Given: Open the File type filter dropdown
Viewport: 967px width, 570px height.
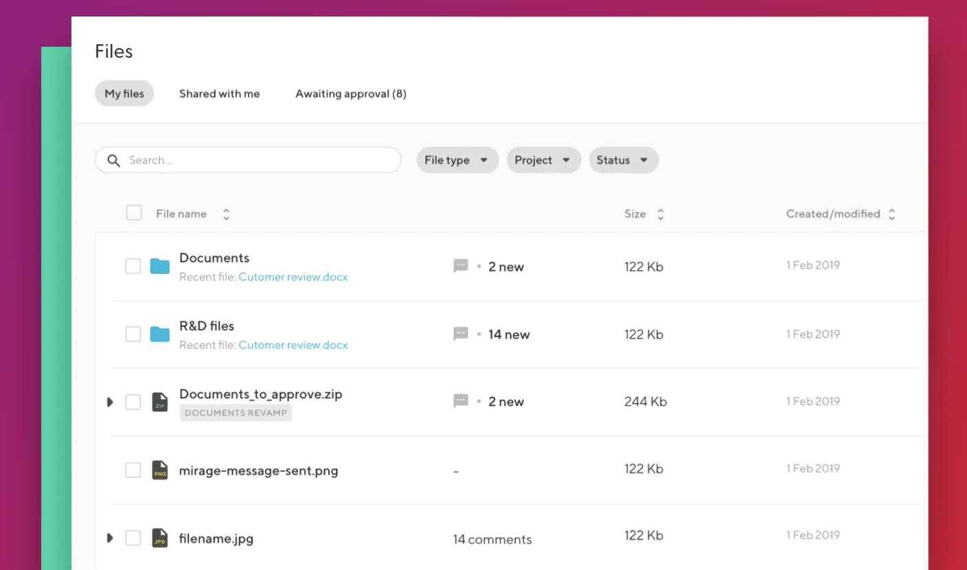Looking at the screenshot, I should (457, 160).
